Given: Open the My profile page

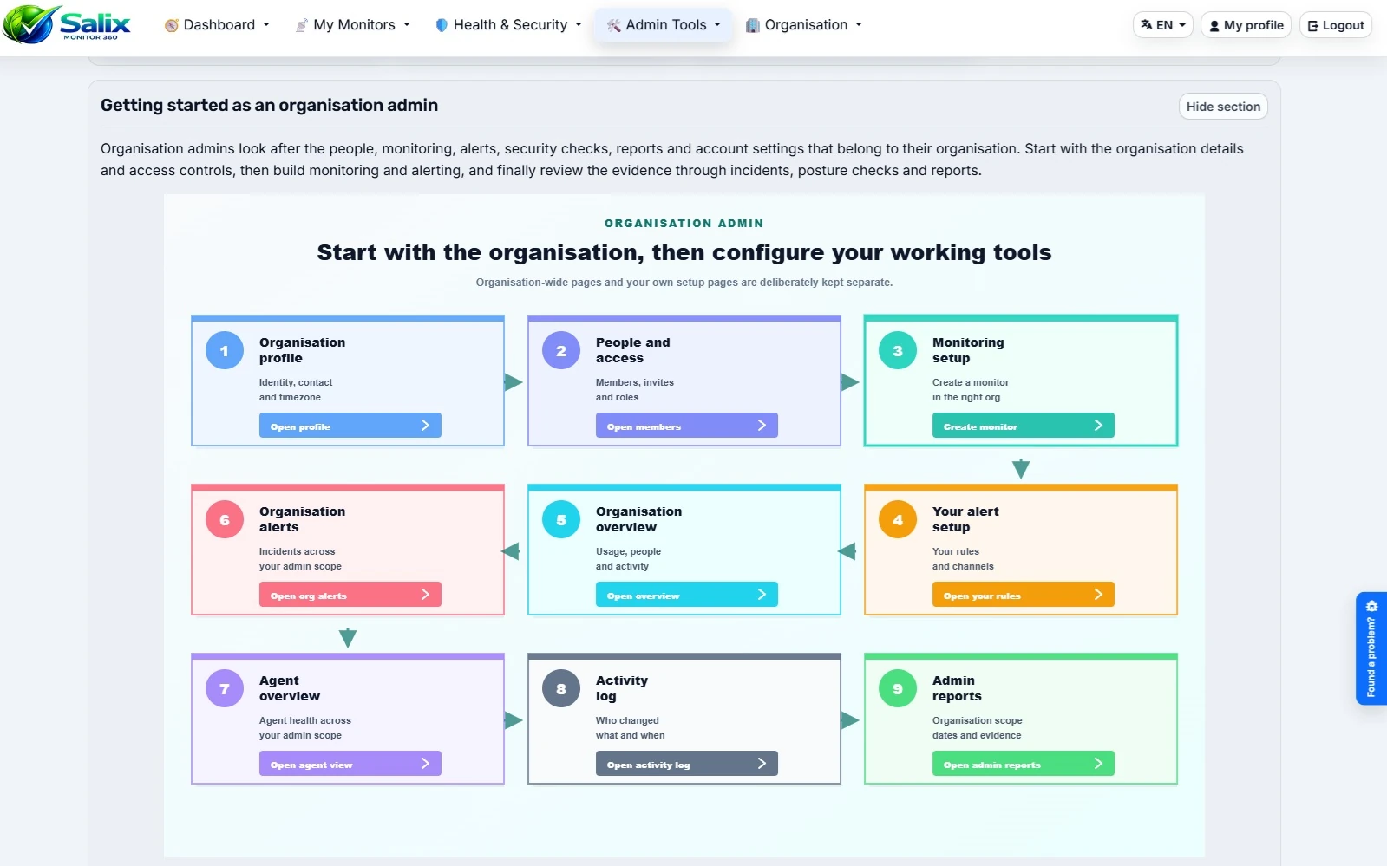Looking at the screenshot, I should point(1246,25).
